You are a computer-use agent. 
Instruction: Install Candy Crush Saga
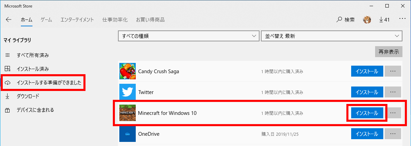[x=367, y=71]
